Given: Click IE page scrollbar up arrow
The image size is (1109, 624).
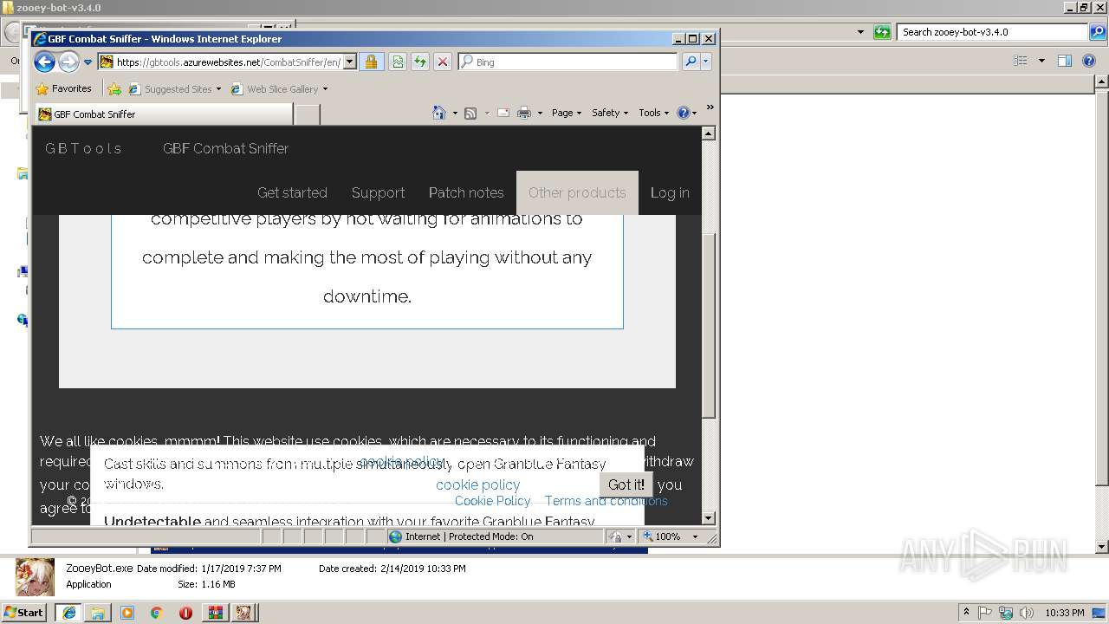Looking at the screenshot, I should 708,133.
